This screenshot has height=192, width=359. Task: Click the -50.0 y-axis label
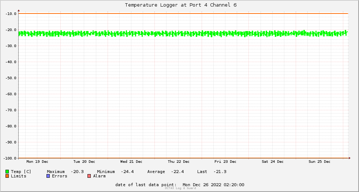pyautogui.click(x=11, y=78)
